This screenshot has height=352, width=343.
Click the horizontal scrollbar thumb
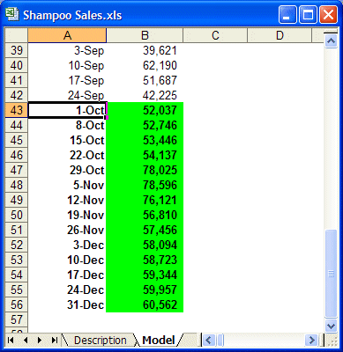point(220,341)
